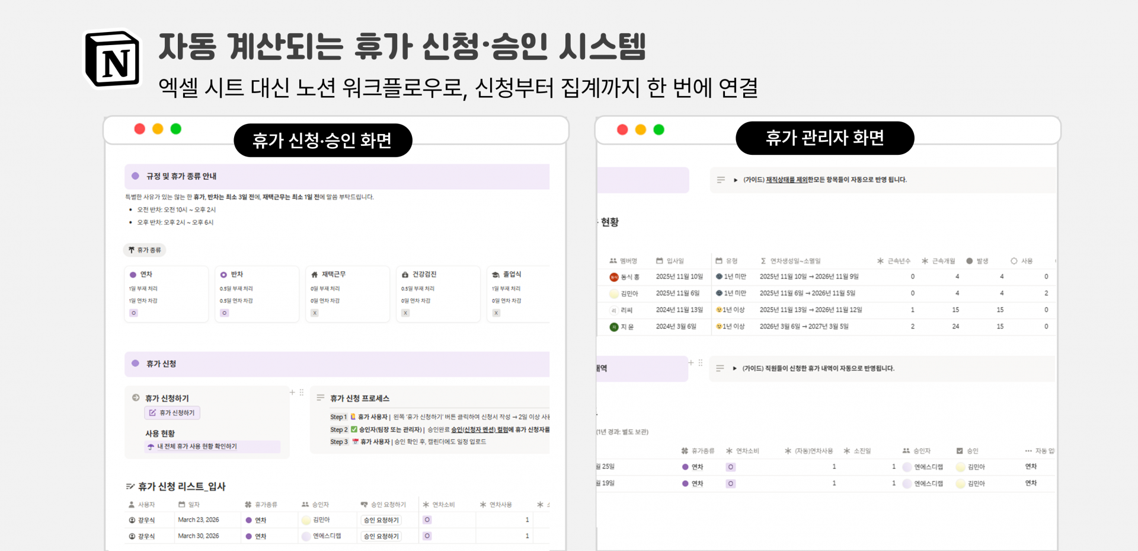Click the purple dot icon on the 연차 card
Image resolution: width=1138 pixels, height=551 pixels.
tap(133, 275)
